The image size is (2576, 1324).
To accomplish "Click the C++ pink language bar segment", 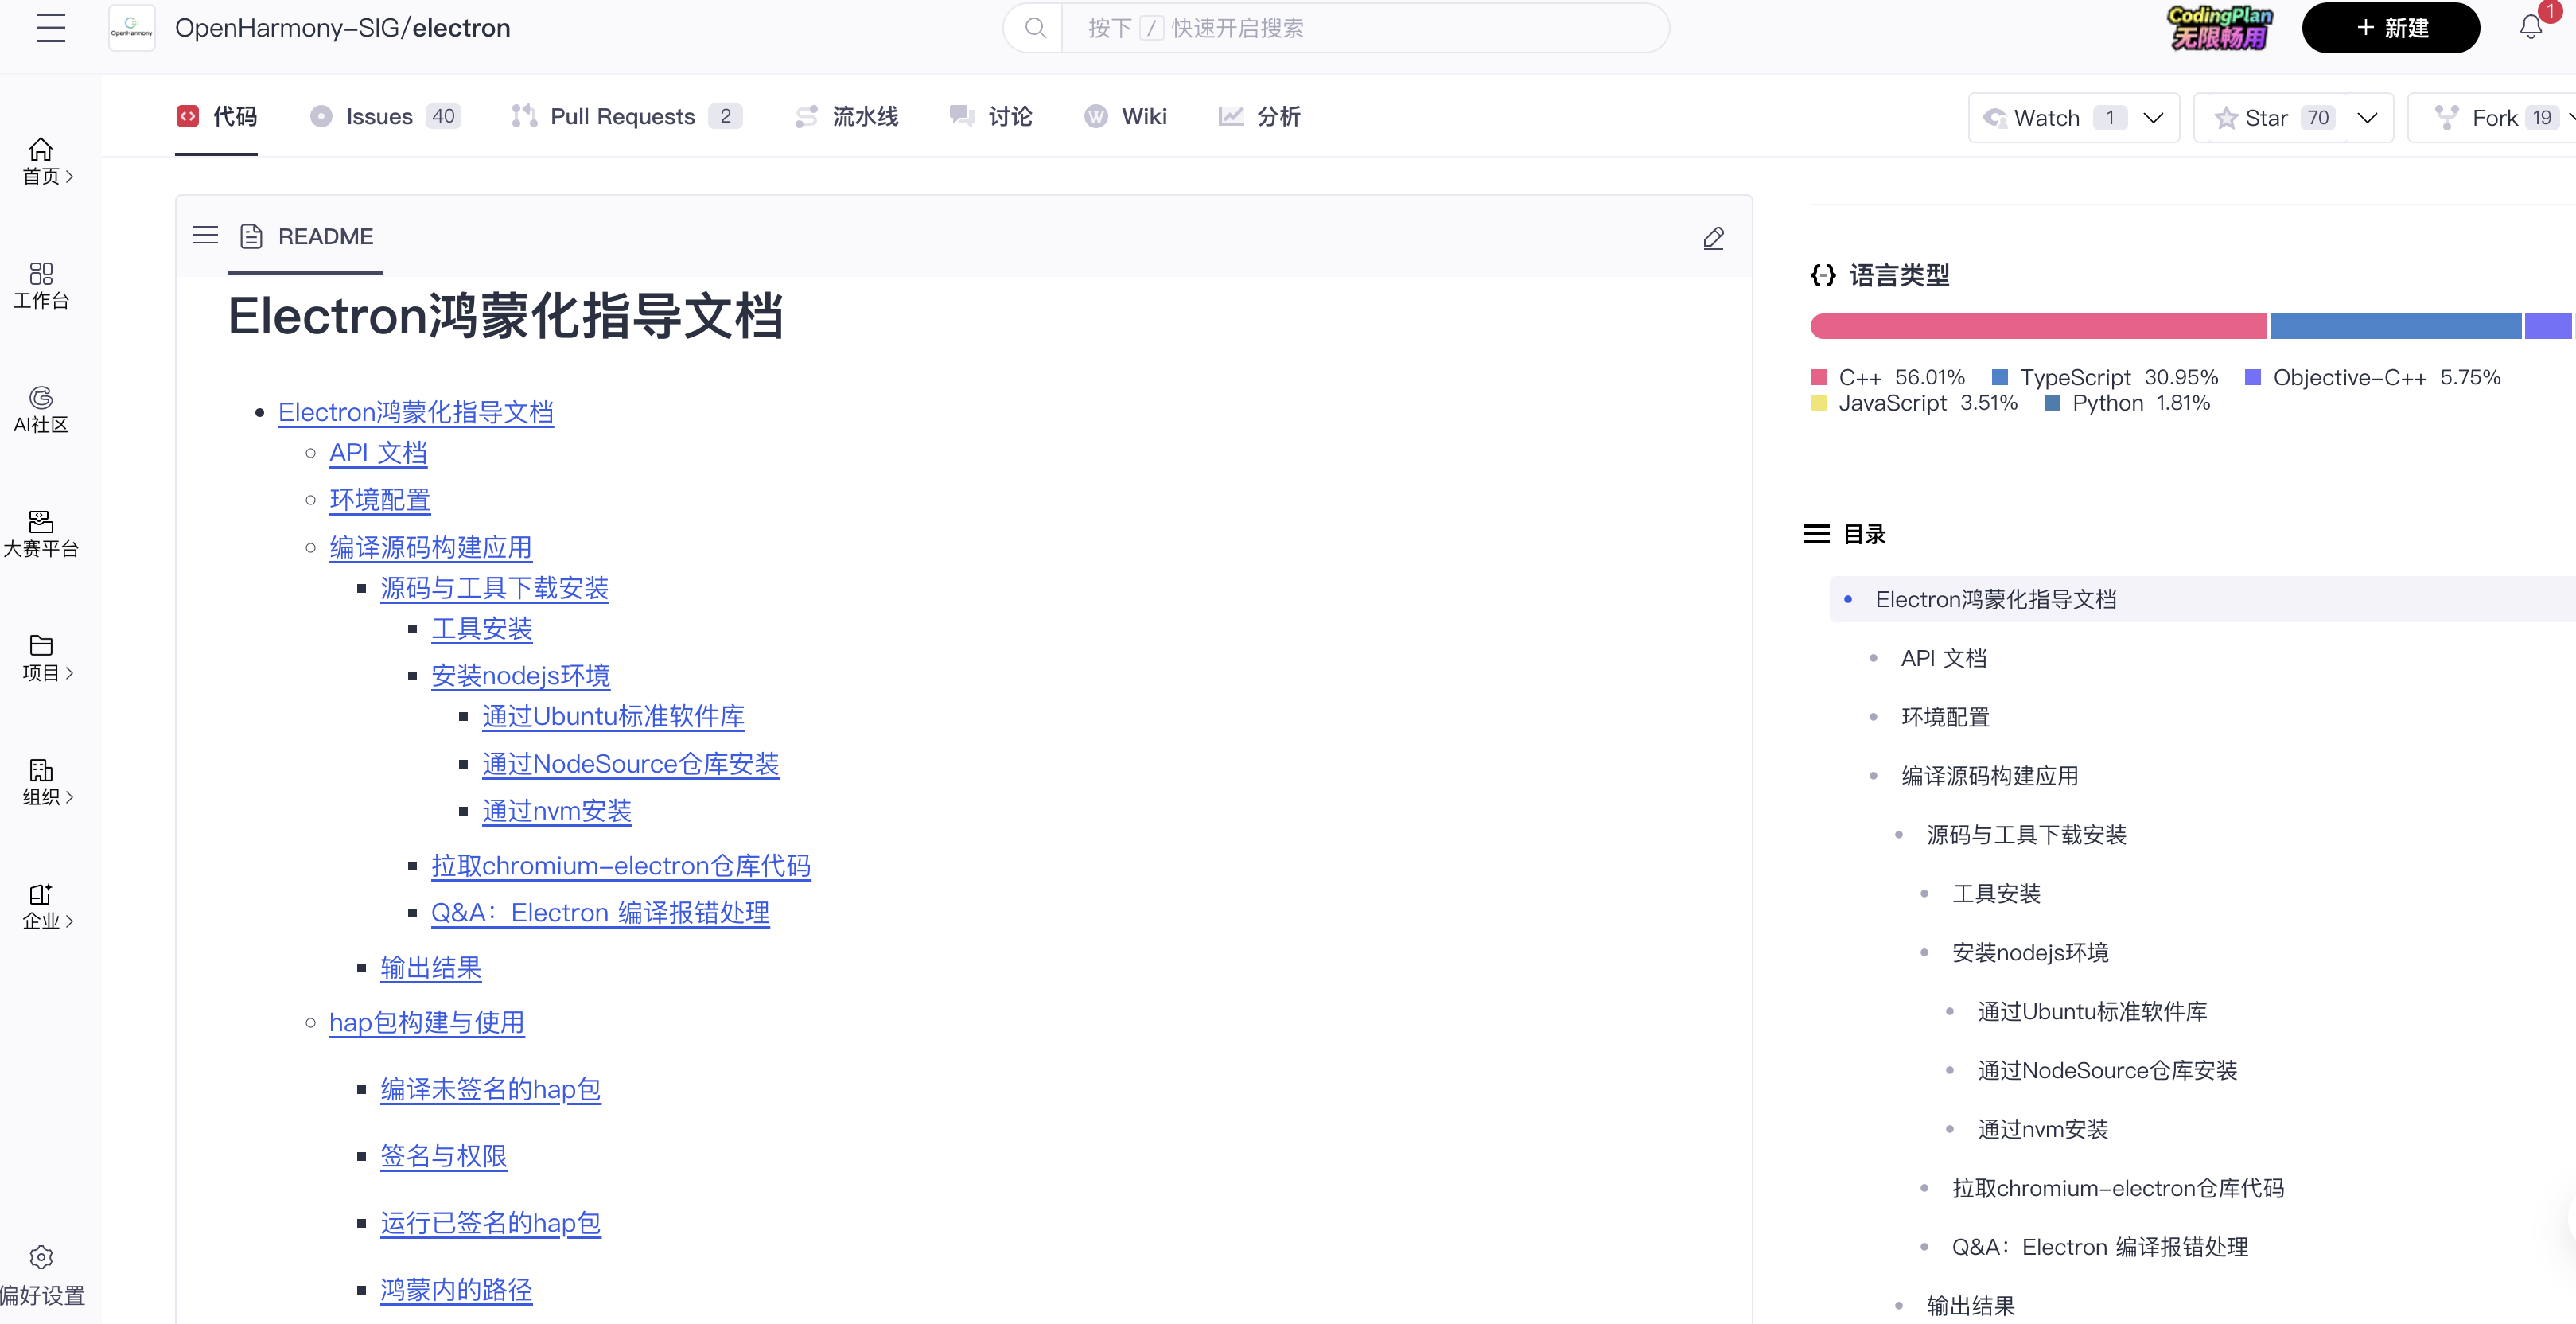I will pos(2038,326).
